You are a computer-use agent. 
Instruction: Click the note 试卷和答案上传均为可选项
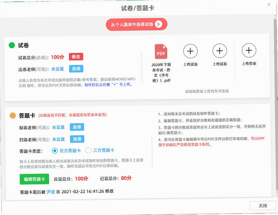click(207, 91)
